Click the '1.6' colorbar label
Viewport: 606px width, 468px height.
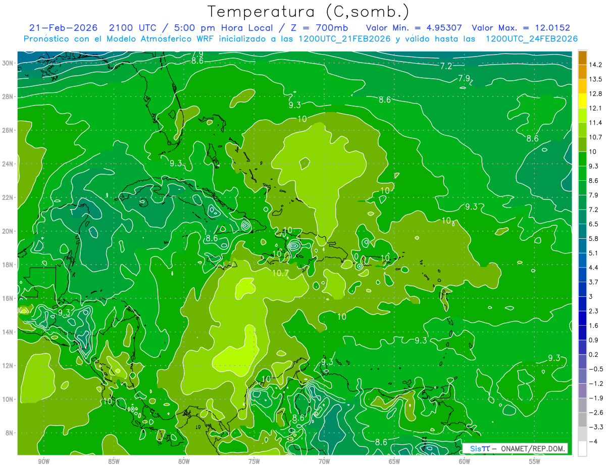pyautogui.click(x=594, y=325)
